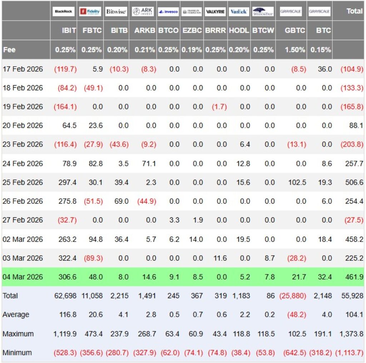Click the Fee row label
The image size is (366, 363).
tap(9, 50)
